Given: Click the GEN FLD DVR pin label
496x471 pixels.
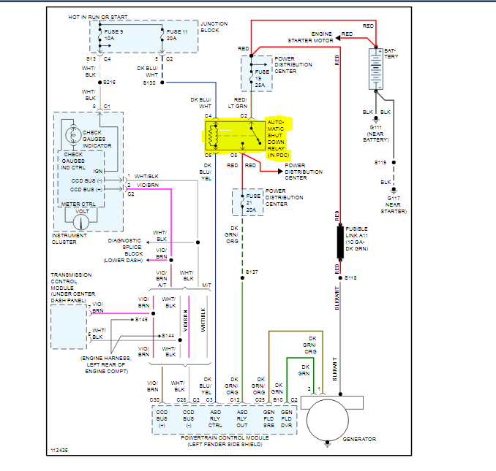Looking at the screenshot, I should 286,419.
